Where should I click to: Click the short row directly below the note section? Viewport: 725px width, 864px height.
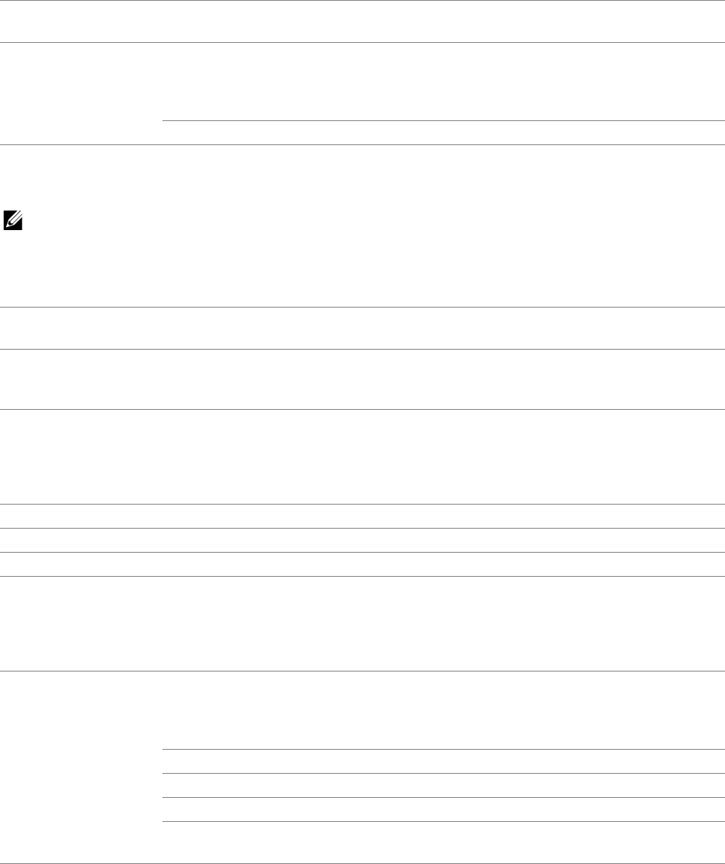(361, 327)
